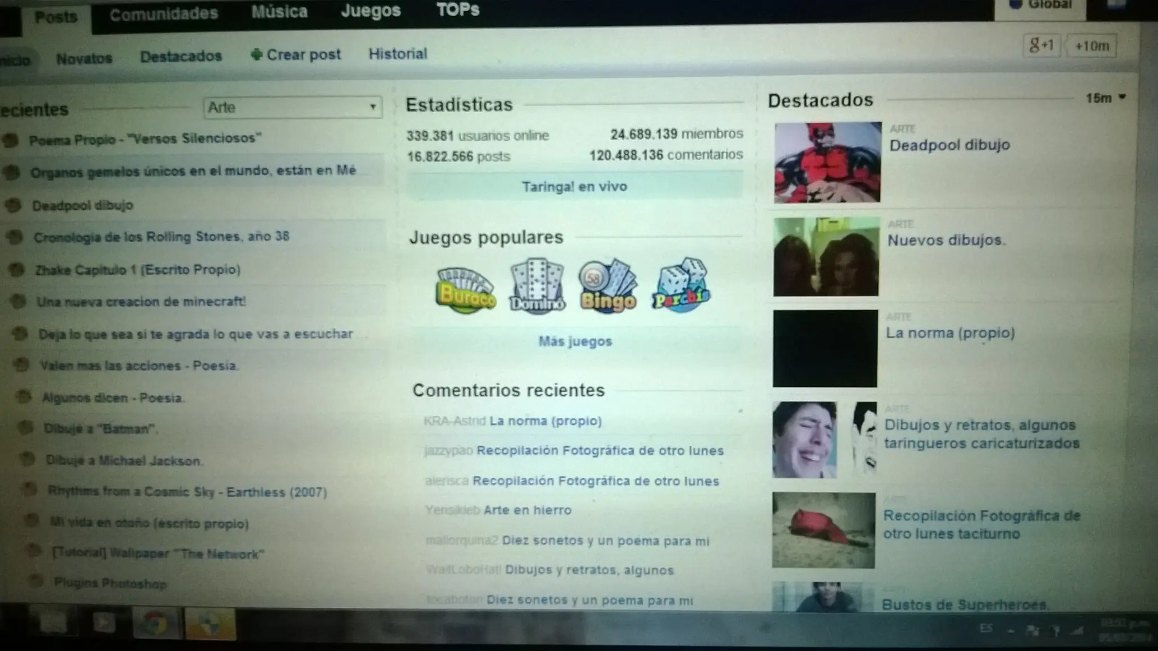
Task: Open the TOPs section
Action: click(458, 10)
